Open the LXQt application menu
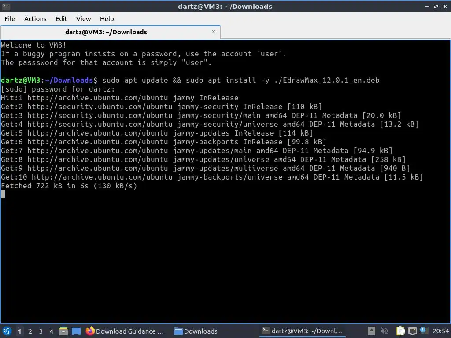 [7, 331]
